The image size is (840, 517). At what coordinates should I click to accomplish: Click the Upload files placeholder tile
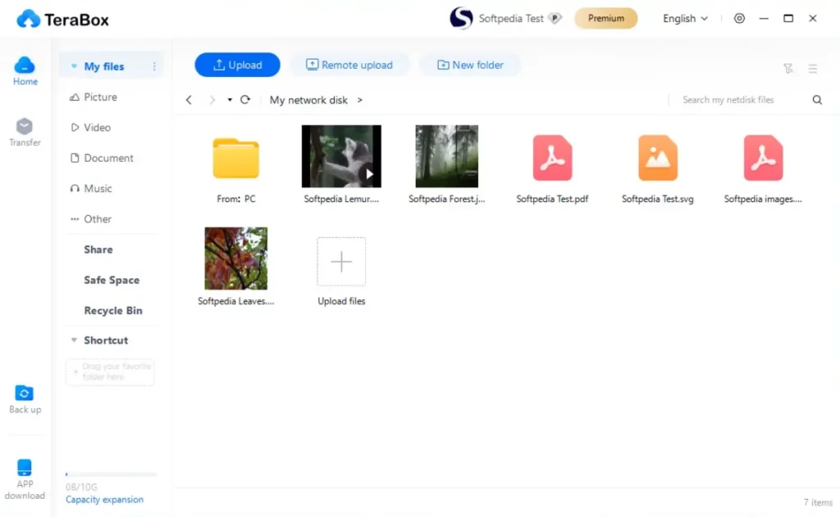click(340, 260)
